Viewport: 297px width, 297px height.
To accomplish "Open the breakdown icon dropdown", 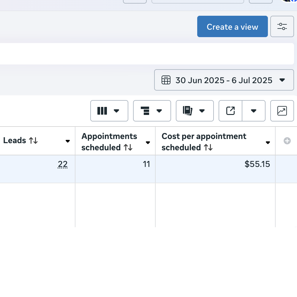I will 152,111.
